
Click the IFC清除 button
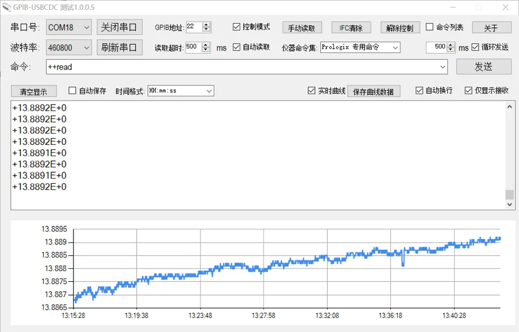coord(351,28)
